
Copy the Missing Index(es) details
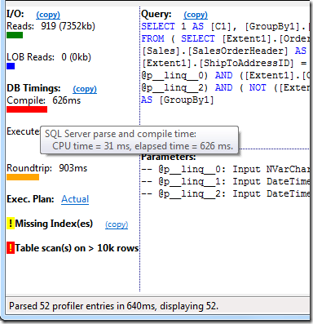117,224
